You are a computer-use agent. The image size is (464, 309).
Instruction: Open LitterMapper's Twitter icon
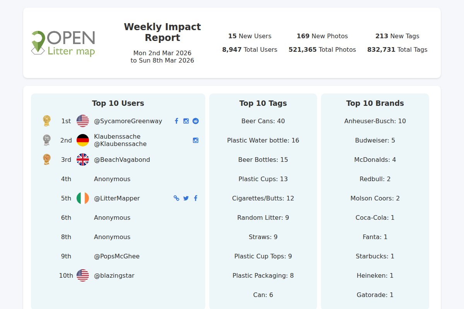pos(186,198)
